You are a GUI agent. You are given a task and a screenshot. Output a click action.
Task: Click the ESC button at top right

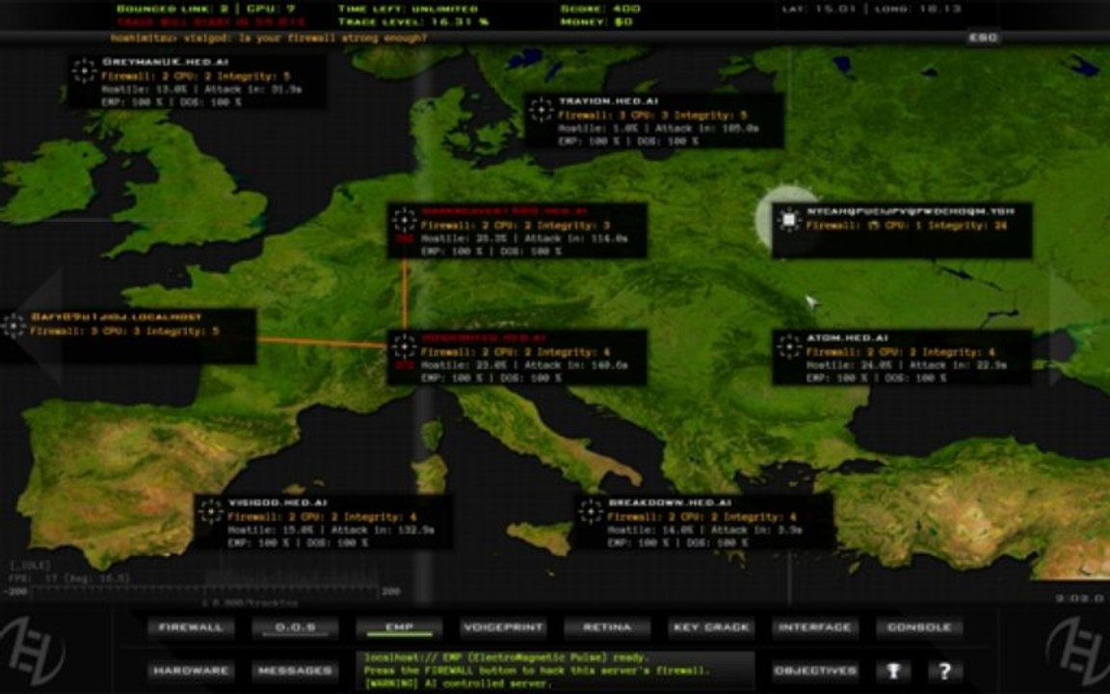[x=983, y=38]
